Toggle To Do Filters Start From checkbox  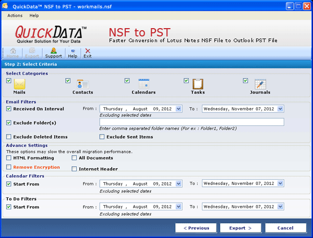(8, 207)
